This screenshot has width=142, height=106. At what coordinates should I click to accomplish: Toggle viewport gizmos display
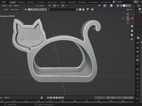pos(105,6)
